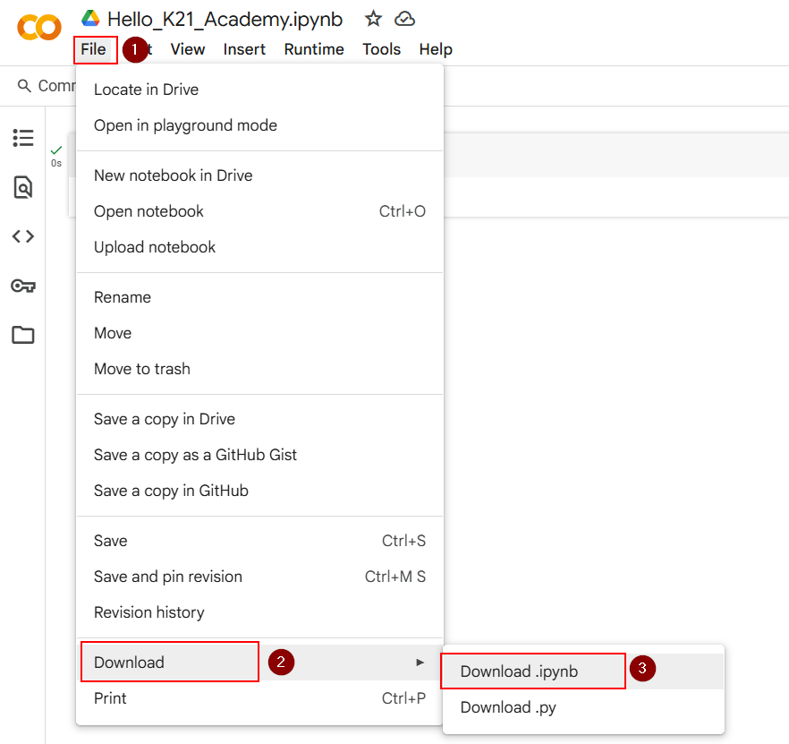Open the table of contents sidebar icon
Image resolution: width=789 pixels, height=744 pixels.
pyautogui.click(x=23, y=138)
